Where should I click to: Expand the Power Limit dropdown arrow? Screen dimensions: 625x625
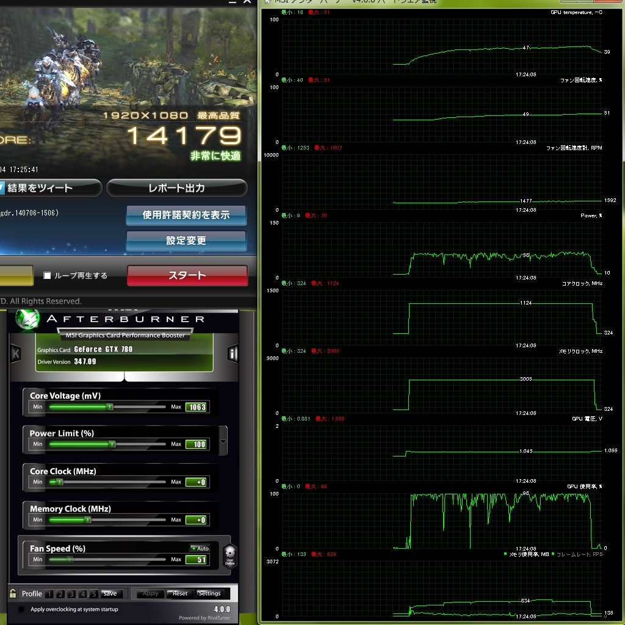(223, 441)
